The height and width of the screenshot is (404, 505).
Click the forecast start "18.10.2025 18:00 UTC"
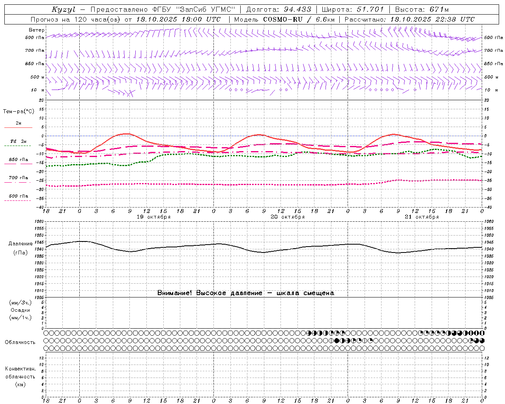pyautogui.click(x=178, y=19)
